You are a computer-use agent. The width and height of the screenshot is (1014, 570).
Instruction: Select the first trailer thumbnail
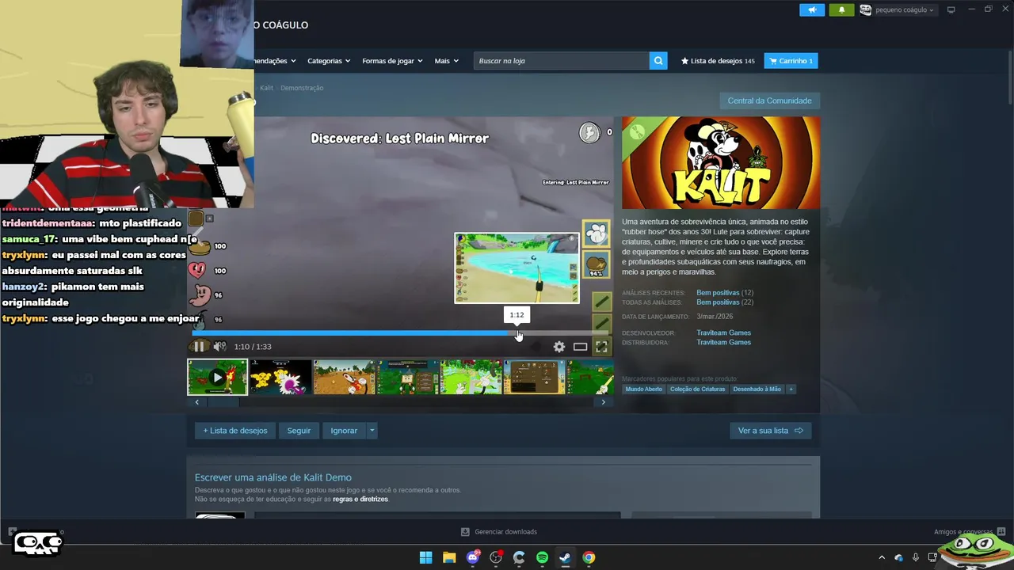point(217,377)
